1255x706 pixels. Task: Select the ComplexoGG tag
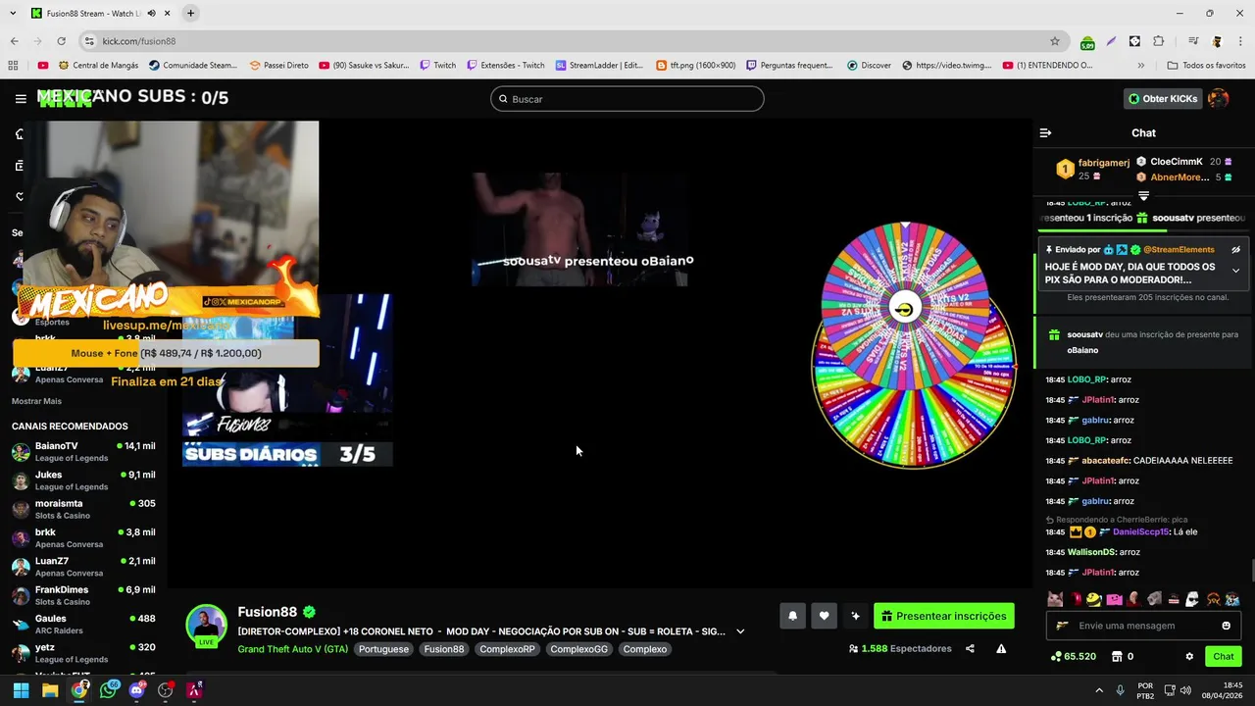(x=578, y=649)
